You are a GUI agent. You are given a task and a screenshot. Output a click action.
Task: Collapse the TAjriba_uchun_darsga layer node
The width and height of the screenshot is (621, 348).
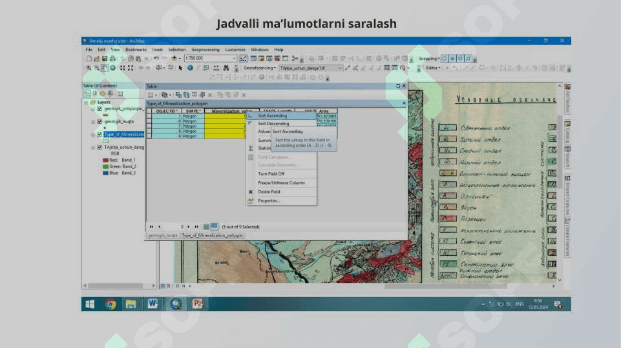(93, 148)
